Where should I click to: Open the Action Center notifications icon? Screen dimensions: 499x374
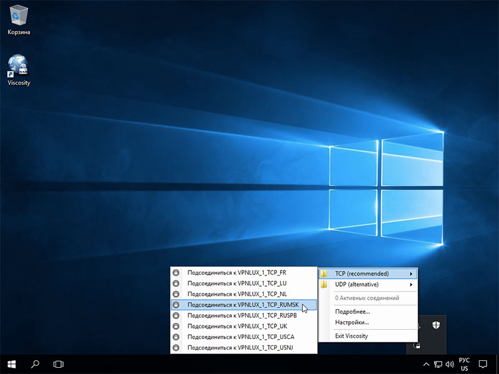pyautogui.click(x=483, y=364)
